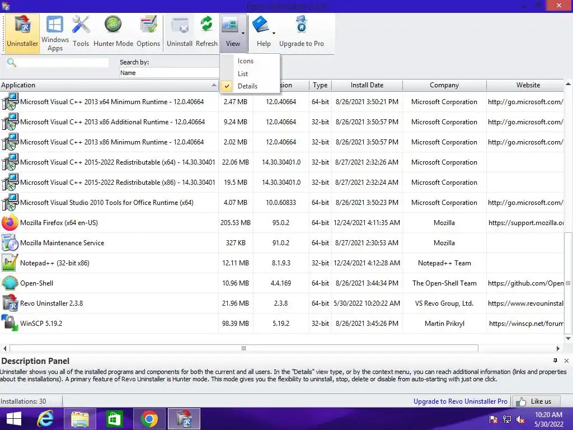Select the Mozilla Maintenance Service icon
The width and height of the screenshot is (573, 430).
(10, 242)
